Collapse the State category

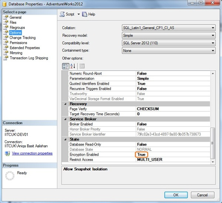click(65, 139)
